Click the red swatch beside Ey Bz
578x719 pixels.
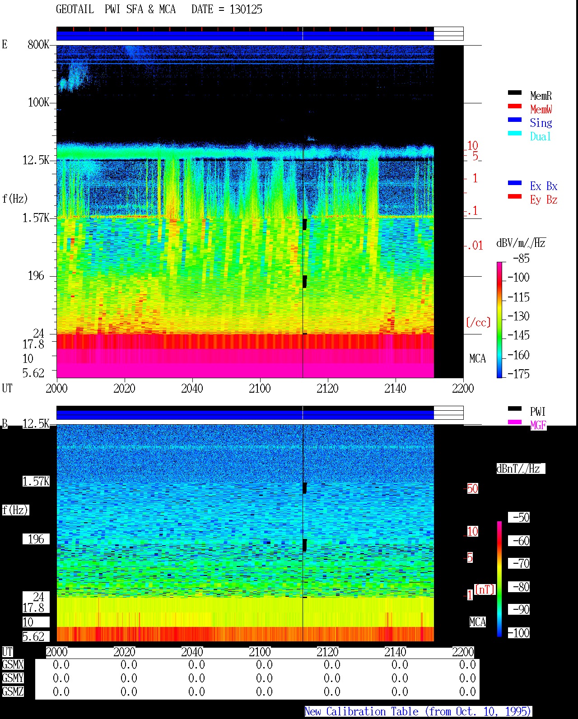(x=515, y=196)
